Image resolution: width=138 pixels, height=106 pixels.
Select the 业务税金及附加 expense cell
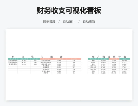point(46,63)
